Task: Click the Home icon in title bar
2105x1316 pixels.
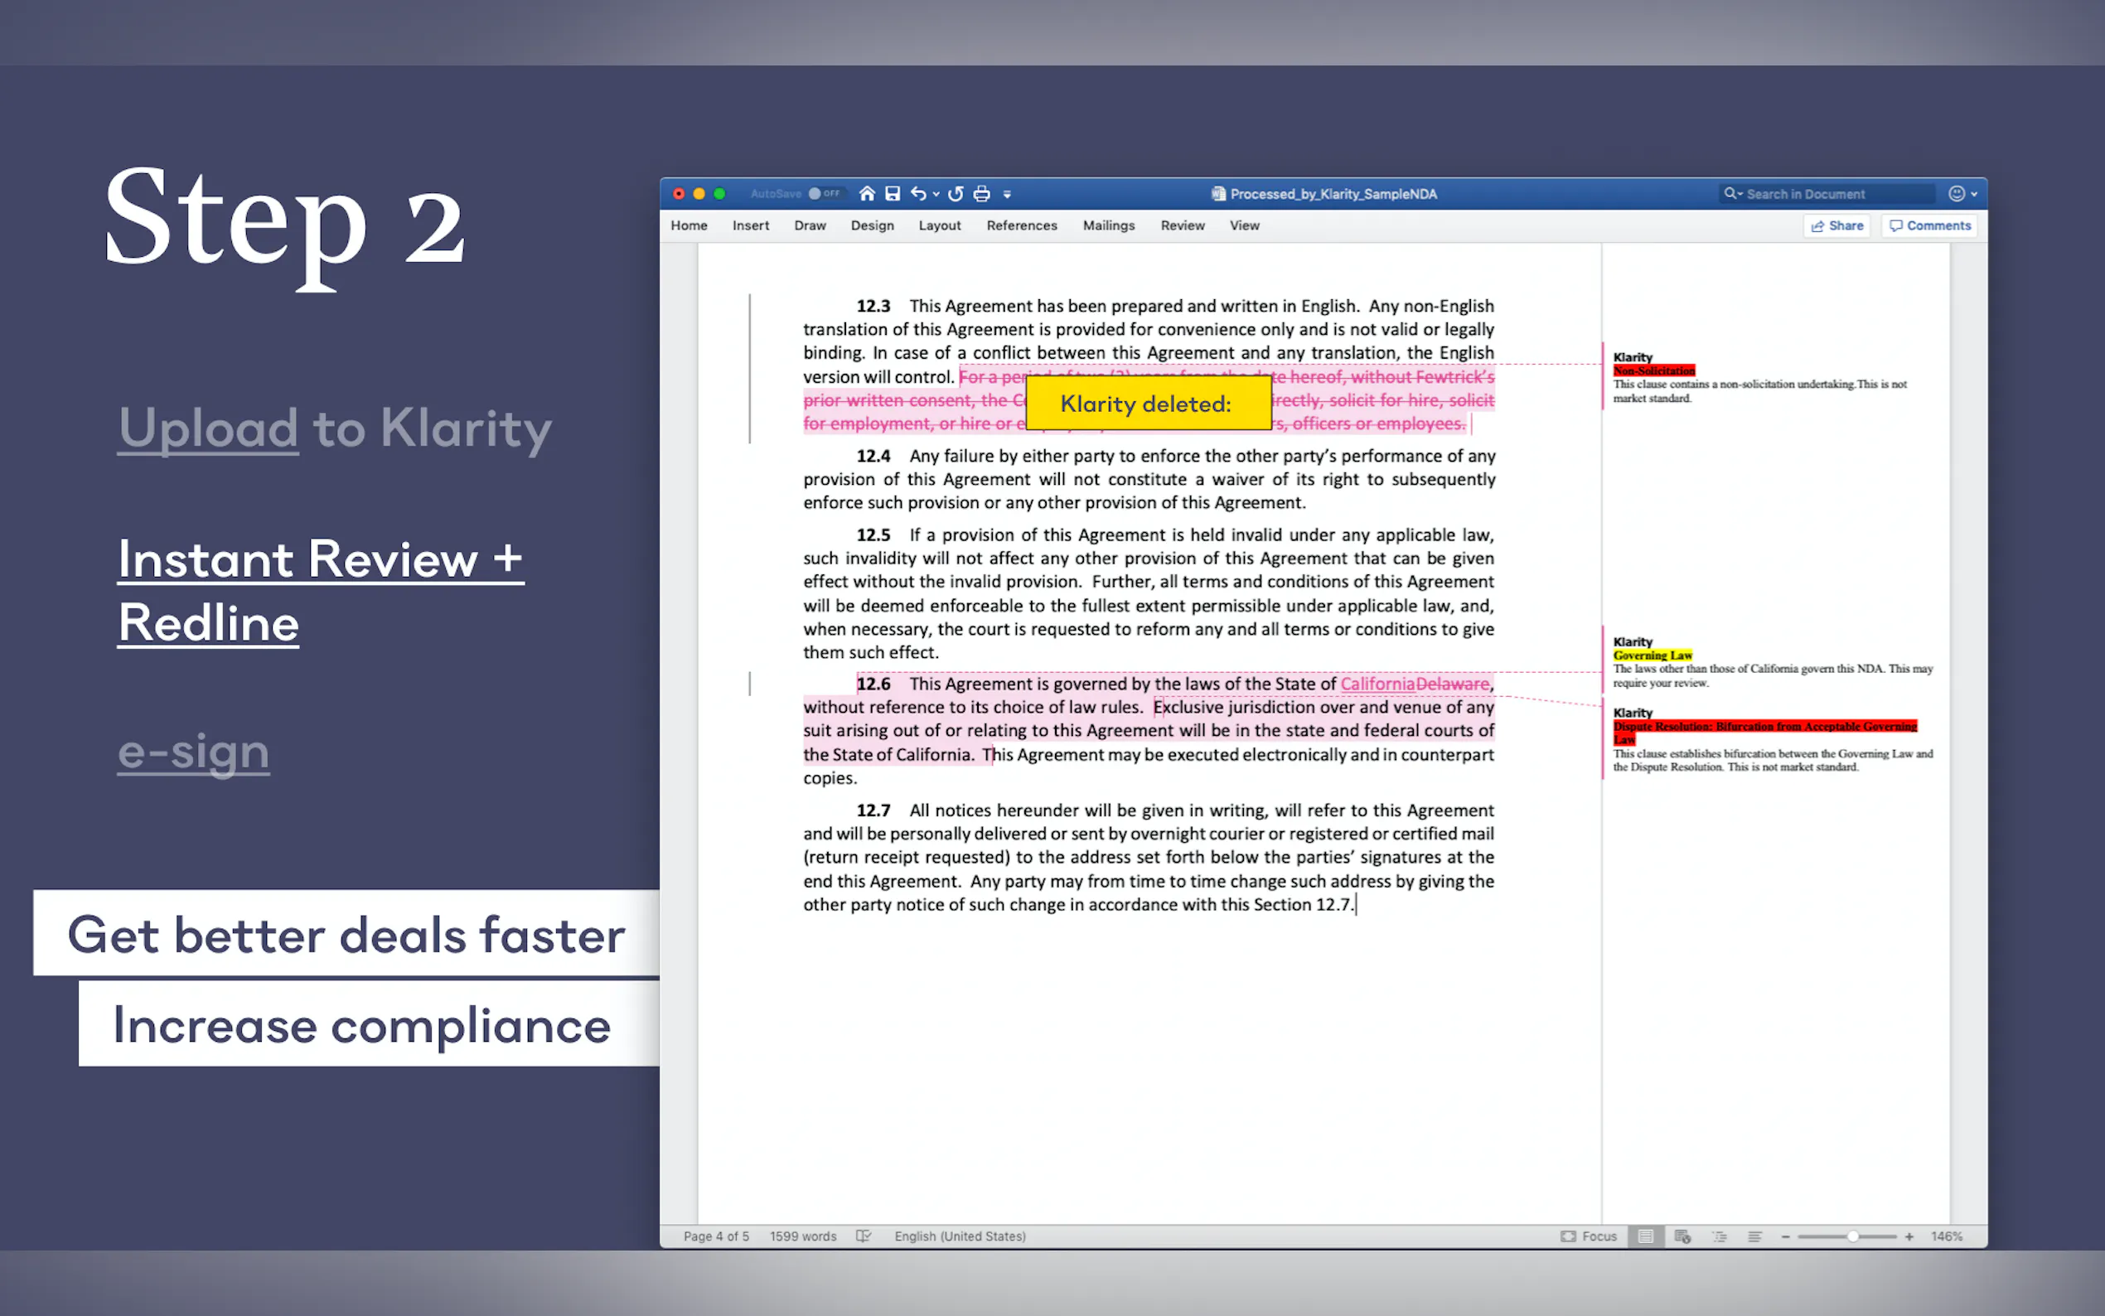Action: click(867, 193)
